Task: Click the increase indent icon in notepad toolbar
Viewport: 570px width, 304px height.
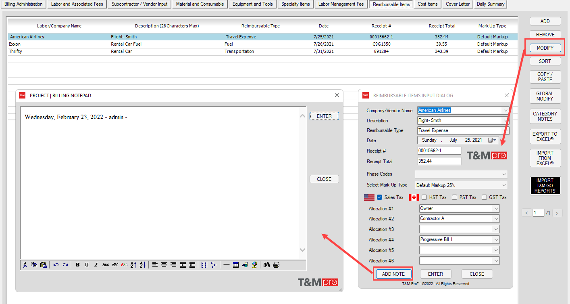Action: coord(183,265)
